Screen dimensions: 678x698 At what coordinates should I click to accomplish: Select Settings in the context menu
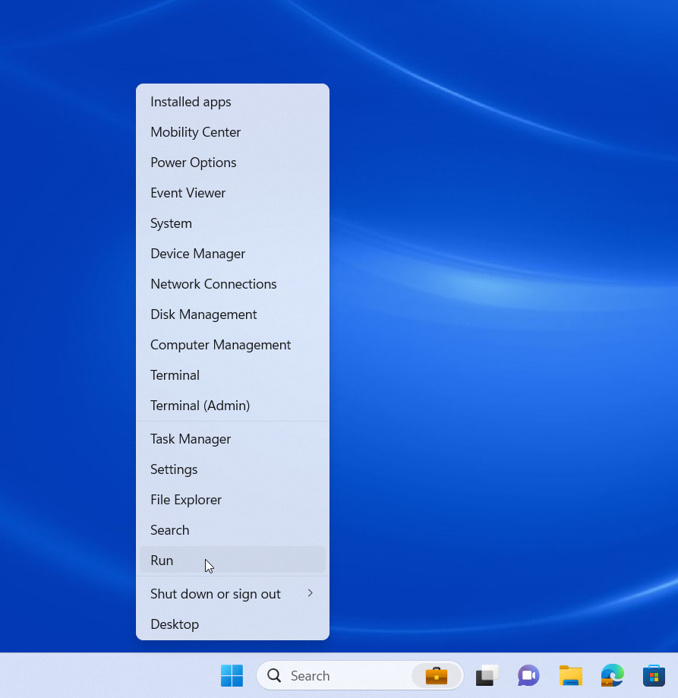point(174,469)
